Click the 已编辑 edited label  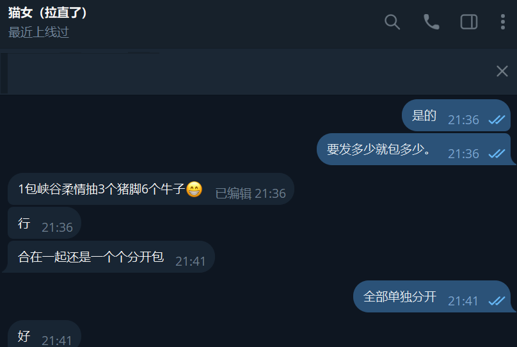[233, 193]
